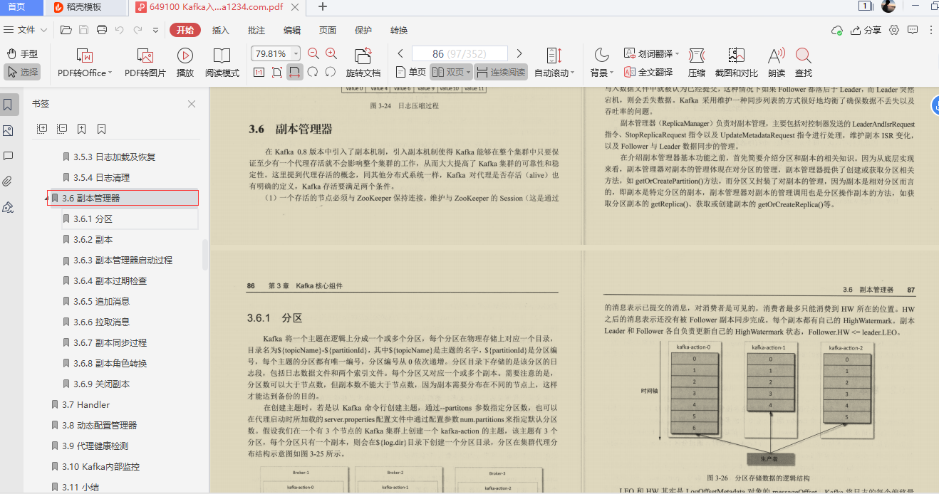Open the PDF转Office converter
Screen dimensions: 939x494
(85, 63)
